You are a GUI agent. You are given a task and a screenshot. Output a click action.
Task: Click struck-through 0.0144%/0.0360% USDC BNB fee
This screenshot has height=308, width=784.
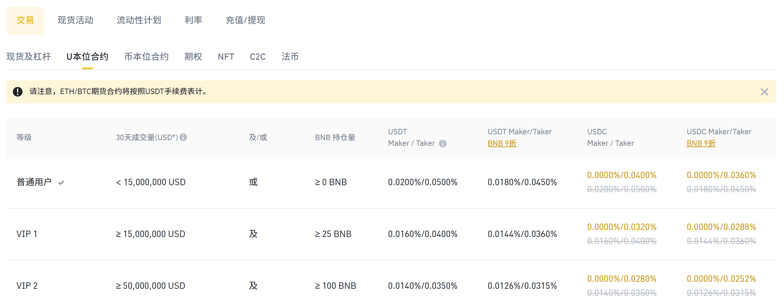pyautogui.click(x=721, y=241)
